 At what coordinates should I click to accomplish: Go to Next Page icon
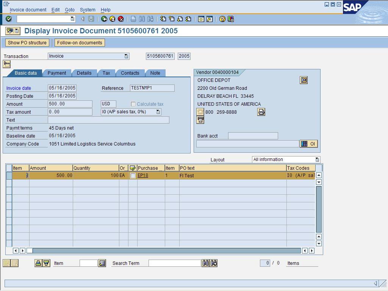(x=180, y=19)
